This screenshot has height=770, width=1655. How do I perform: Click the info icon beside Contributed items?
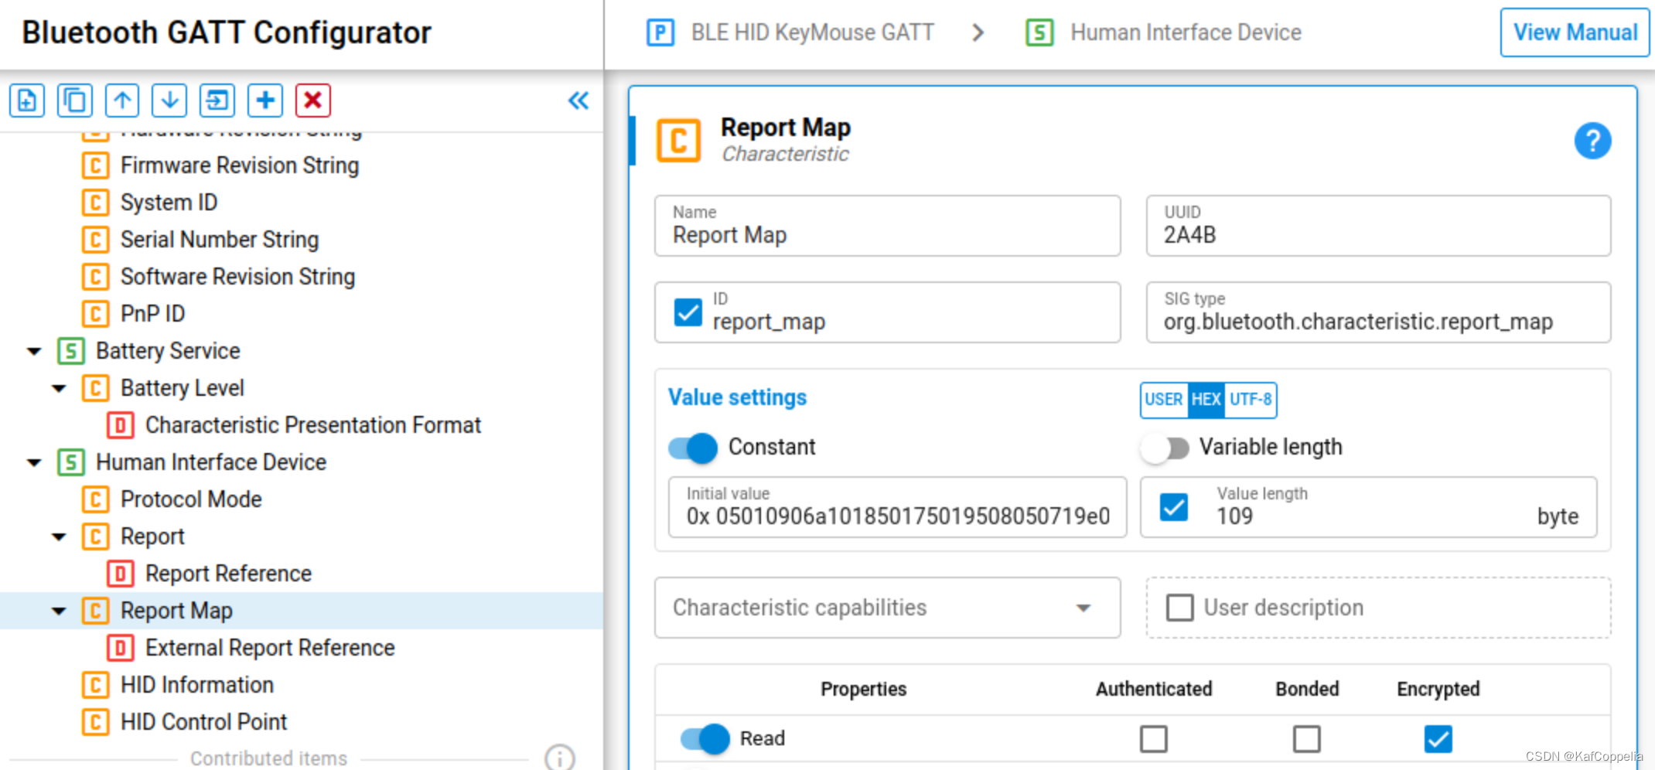[560, 758]
